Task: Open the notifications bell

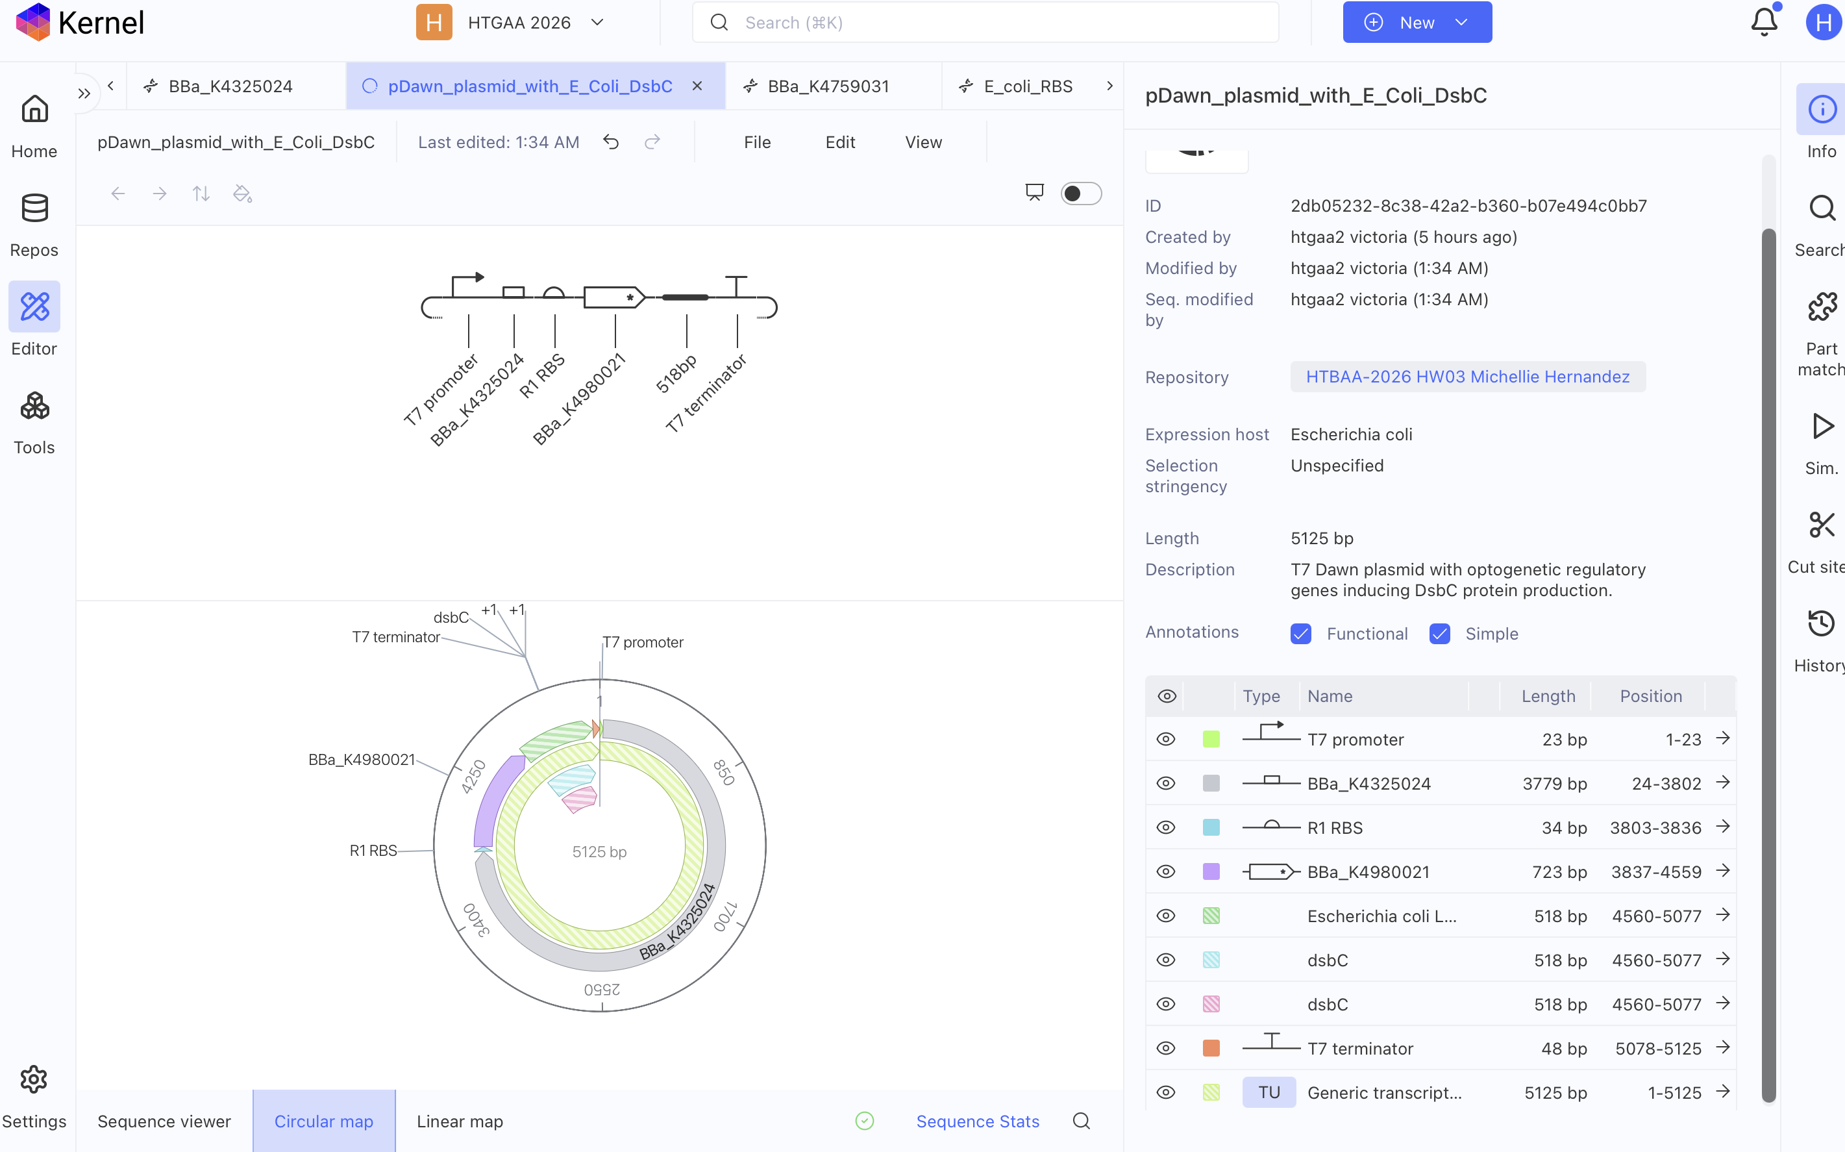Action: click(1765, 22)
